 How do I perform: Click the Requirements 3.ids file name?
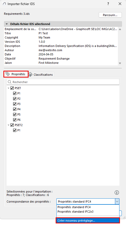click(17, 14)
